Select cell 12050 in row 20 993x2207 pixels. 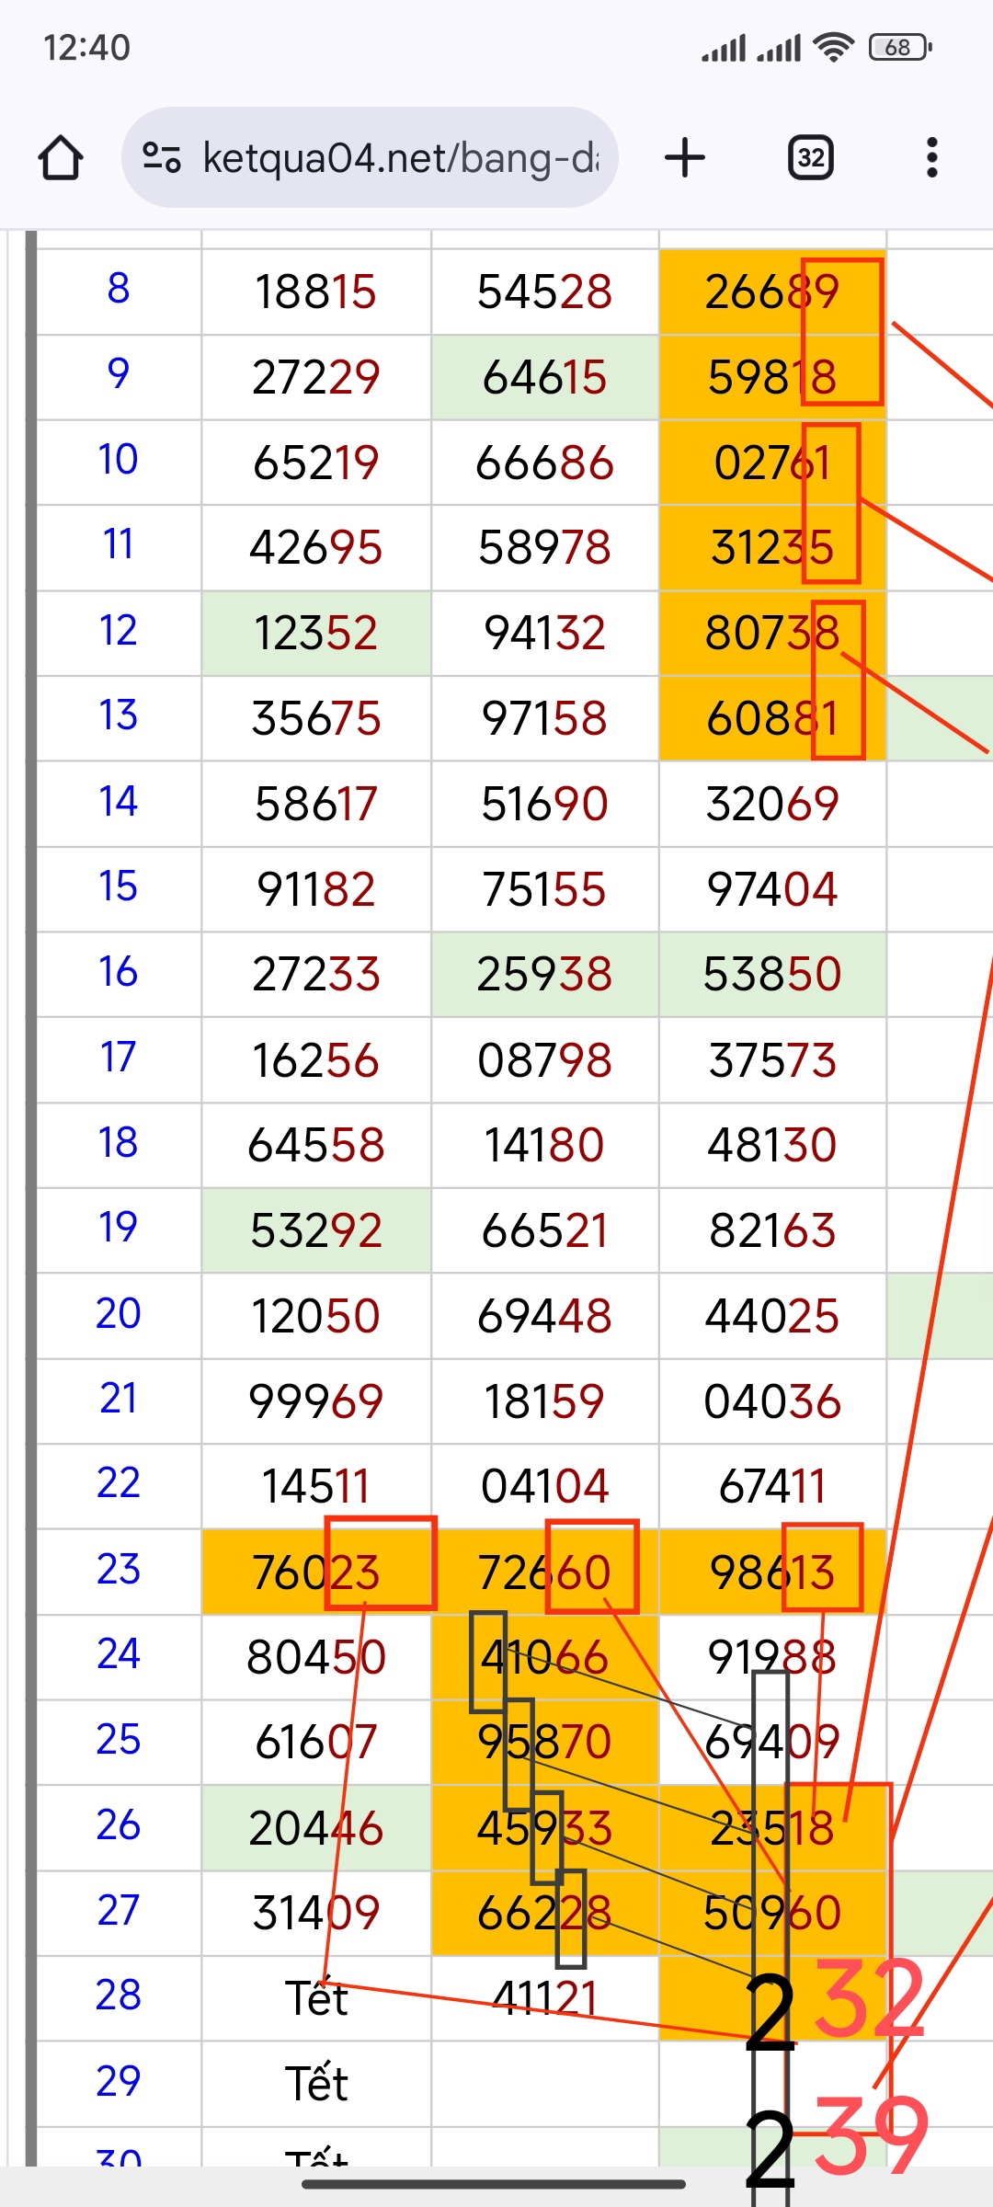[x=316, y=1316]
